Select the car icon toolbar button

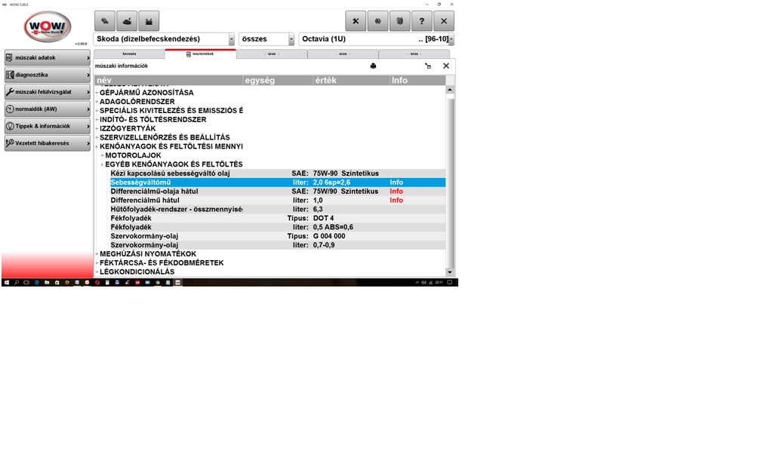point(127,21)
